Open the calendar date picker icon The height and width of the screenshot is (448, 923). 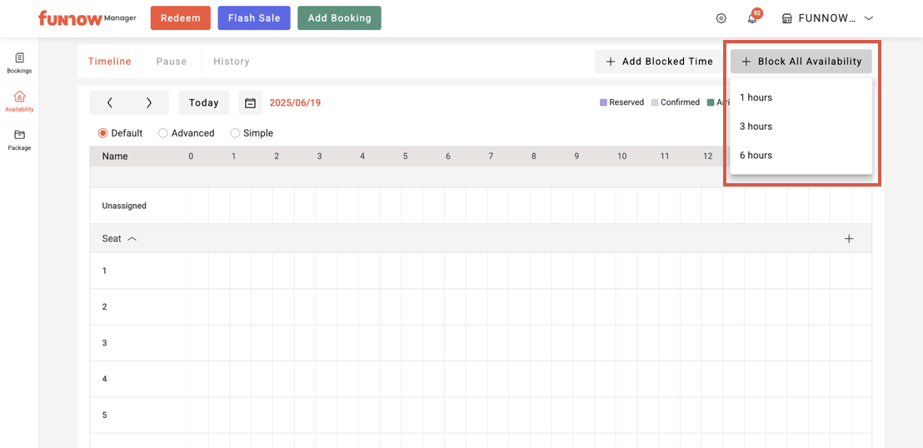[x=250, y=103]
